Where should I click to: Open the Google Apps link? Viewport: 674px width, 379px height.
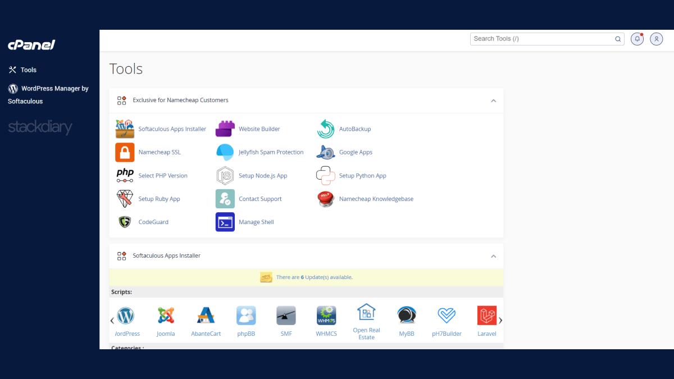click(356, 152)
